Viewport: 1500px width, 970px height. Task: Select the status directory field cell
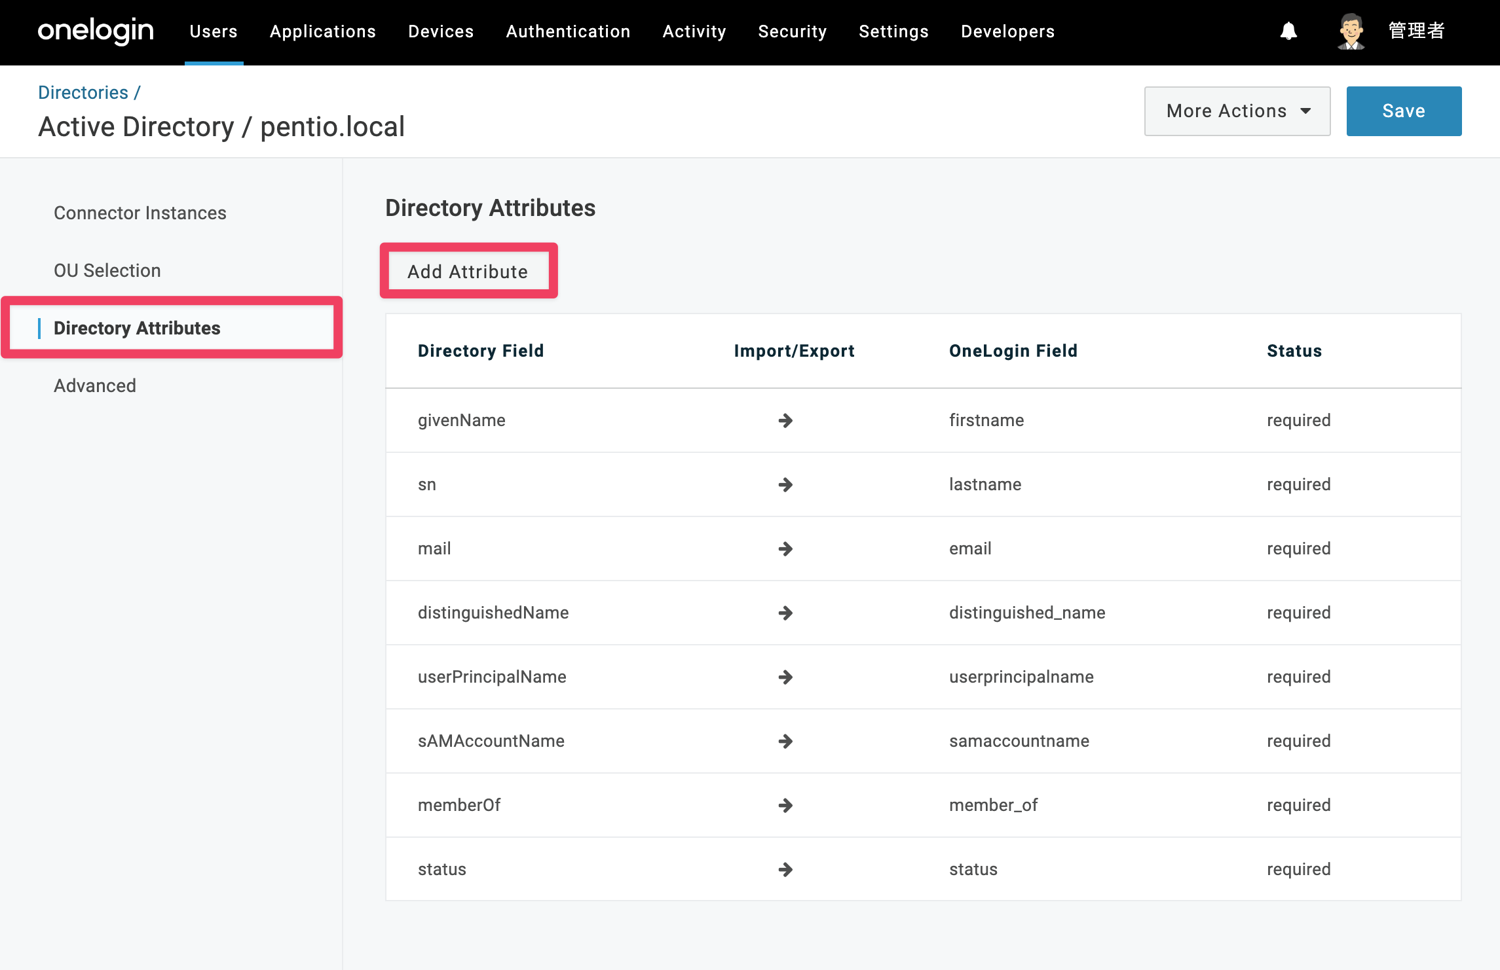[x=442, y=869]
